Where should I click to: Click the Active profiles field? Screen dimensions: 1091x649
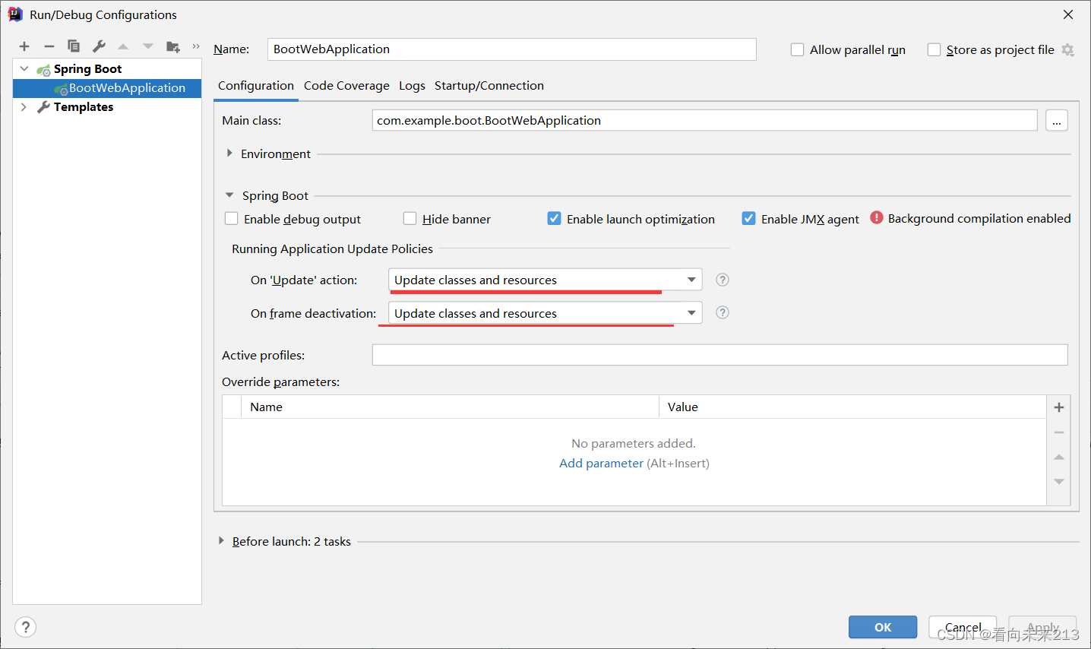pyautogui.click(x=720, y=355)
